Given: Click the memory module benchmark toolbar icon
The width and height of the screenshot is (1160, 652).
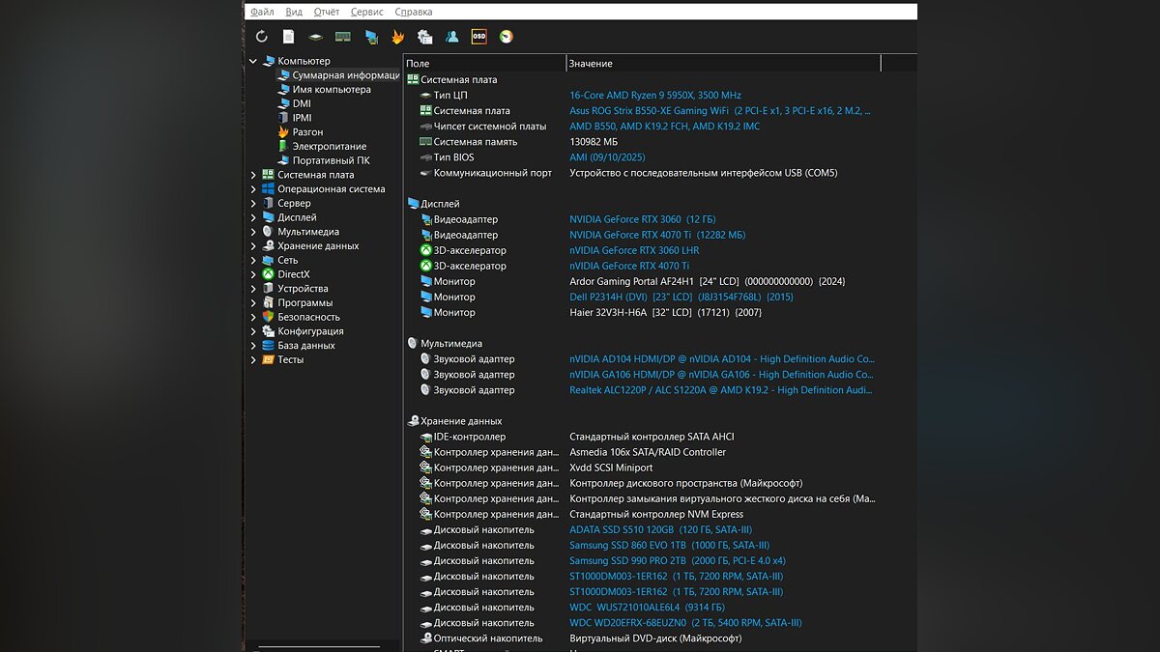Looking at the screenshot, I should [342, 37].
